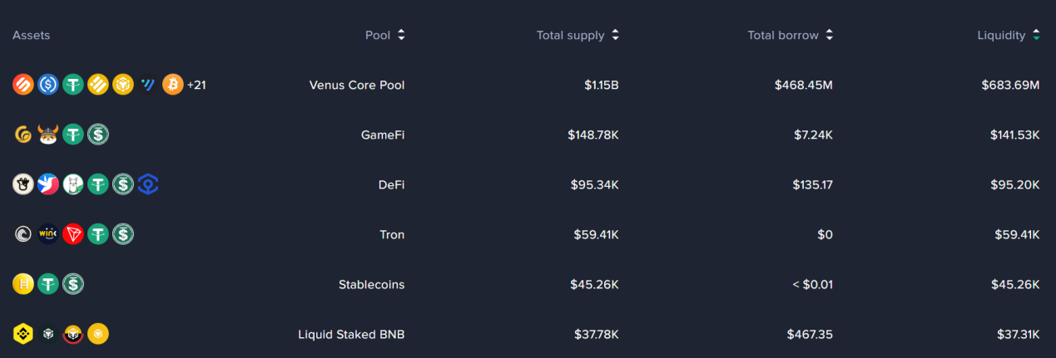1056x358 pixels.
Task: Click the Bitcoin icon in Venus Core Pool
Action: coord(173,85)
